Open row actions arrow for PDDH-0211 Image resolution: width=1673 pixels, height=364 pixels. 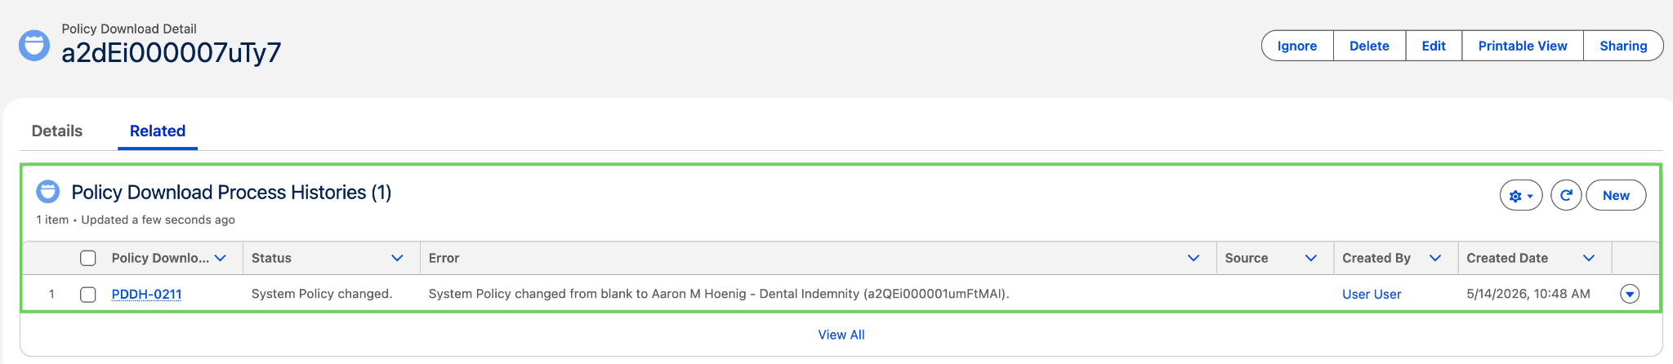1630,294
